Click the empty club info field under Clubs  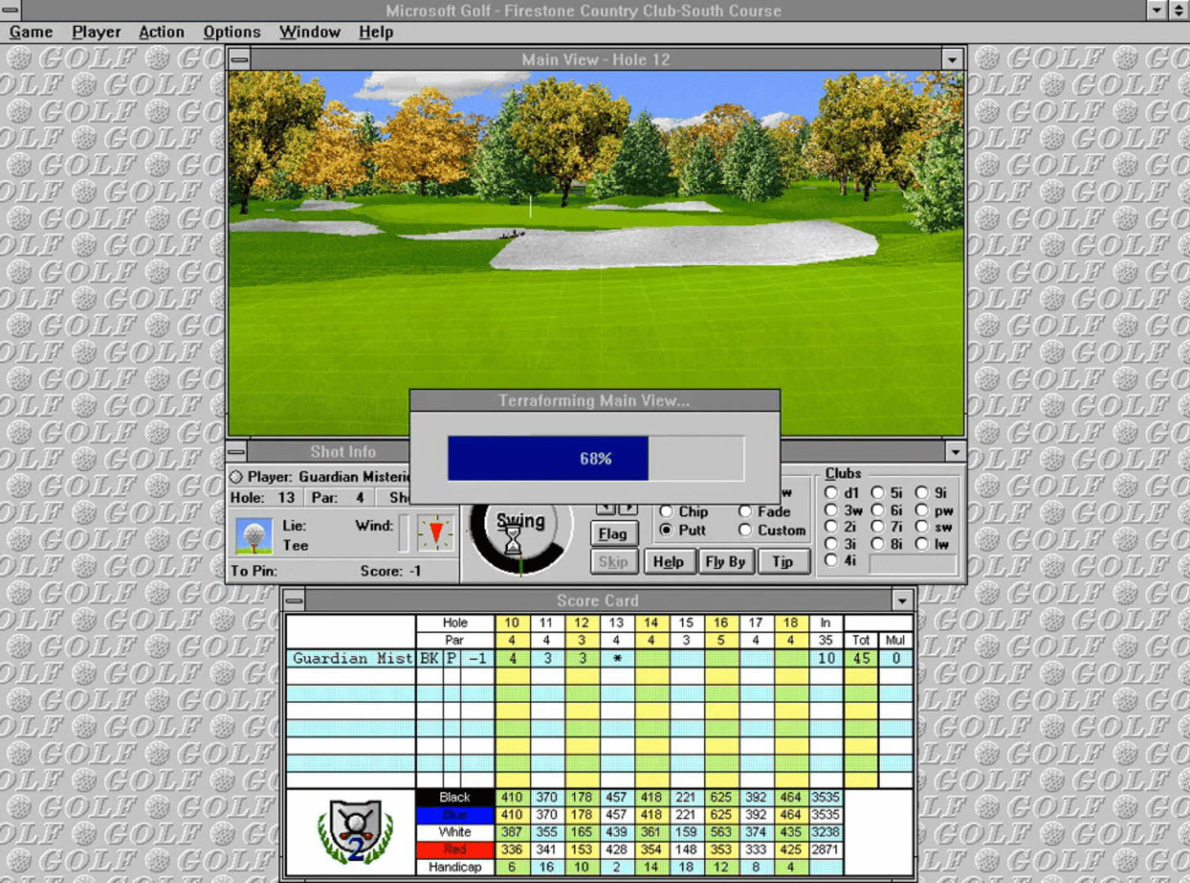(x=912, y=564)
